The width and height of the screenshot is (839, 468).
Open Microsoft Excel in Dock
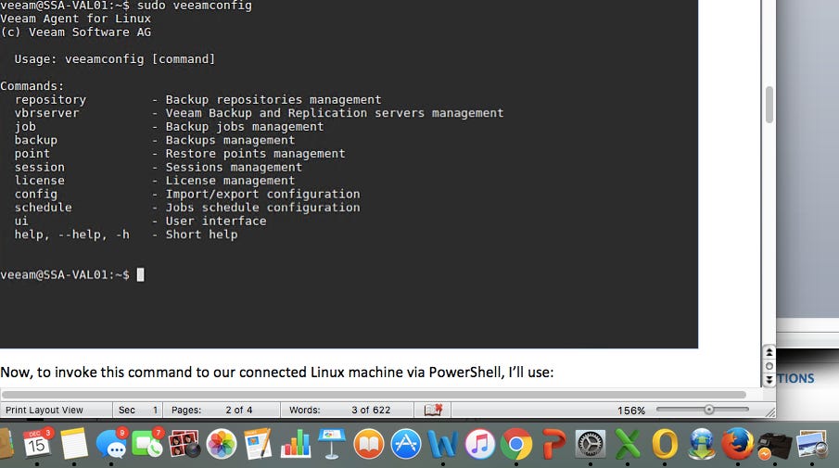(627, 444)
